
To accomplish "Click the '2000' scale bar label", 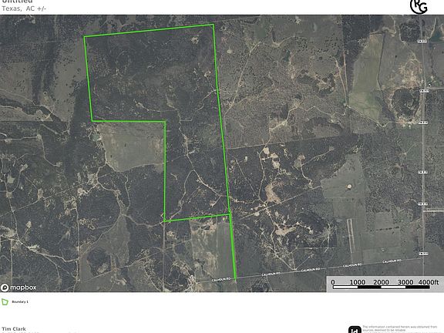I will 381,282.
